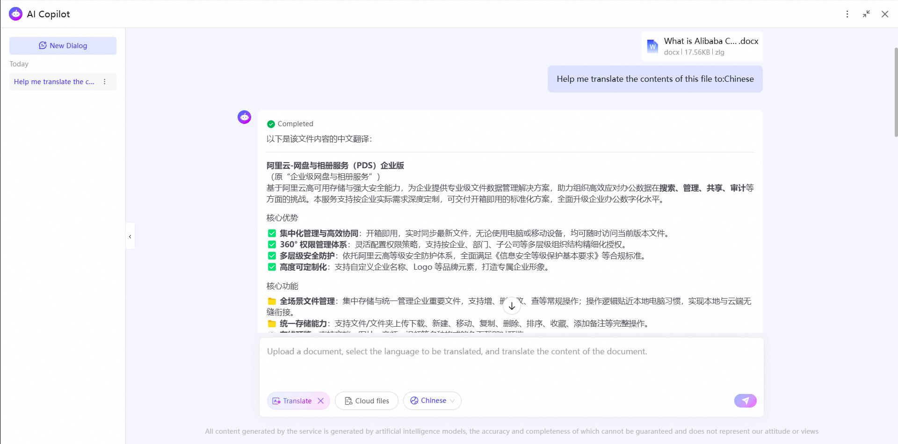Click the folder icon beside '全场景文件管理'
Viewport: 898px width, 444px height.
(272, 301)
